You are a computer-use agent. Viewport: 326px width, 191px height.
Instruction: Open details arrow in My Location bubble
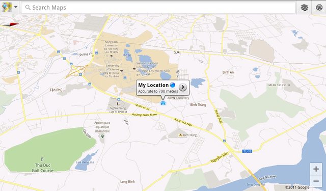[x=183, y=87]
